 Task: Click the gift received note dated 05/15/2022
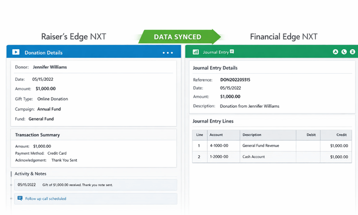pyautogui.click(x=96, y=185)
